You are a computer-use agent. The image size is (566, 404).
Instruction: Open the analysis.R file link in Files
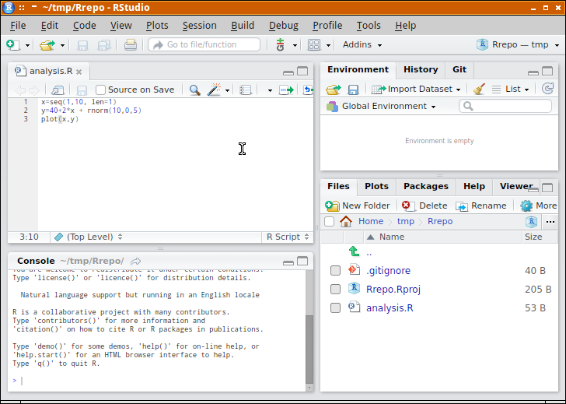390,308
